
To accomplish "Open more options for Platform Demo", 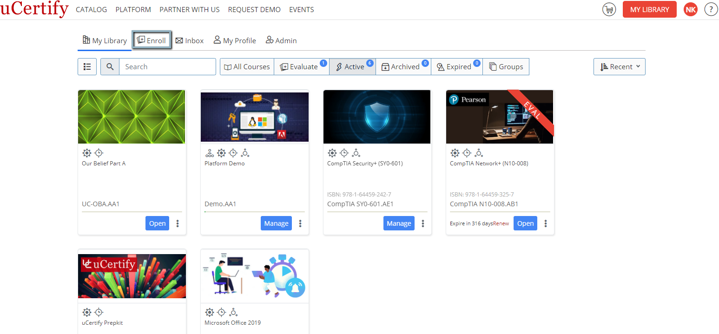I will coord(300,223).
